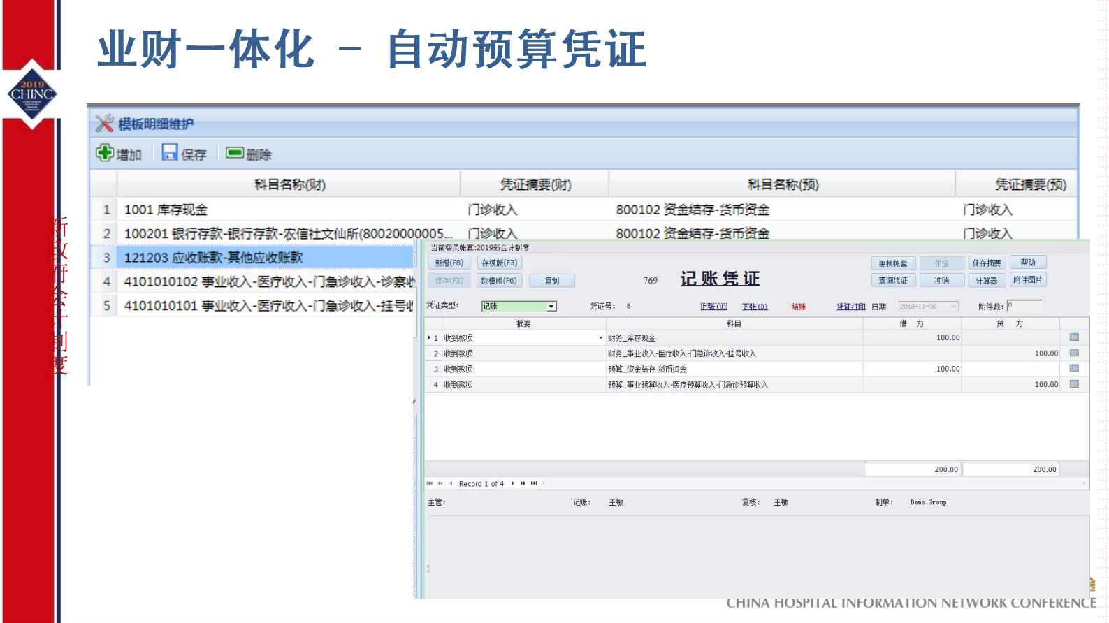Jump to last record in navigator
The height and width of the screenshot is (623, 1109).
pyautogui.click(x=534, y=483)
